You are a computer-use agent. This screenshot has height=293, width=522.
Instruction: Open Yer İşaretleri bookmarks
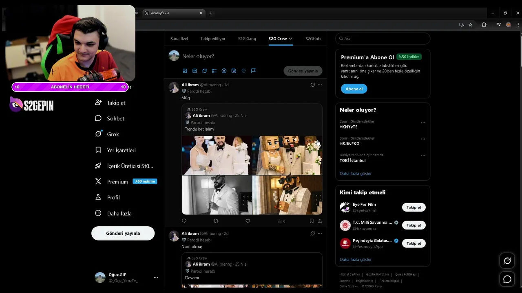point(115,150)
